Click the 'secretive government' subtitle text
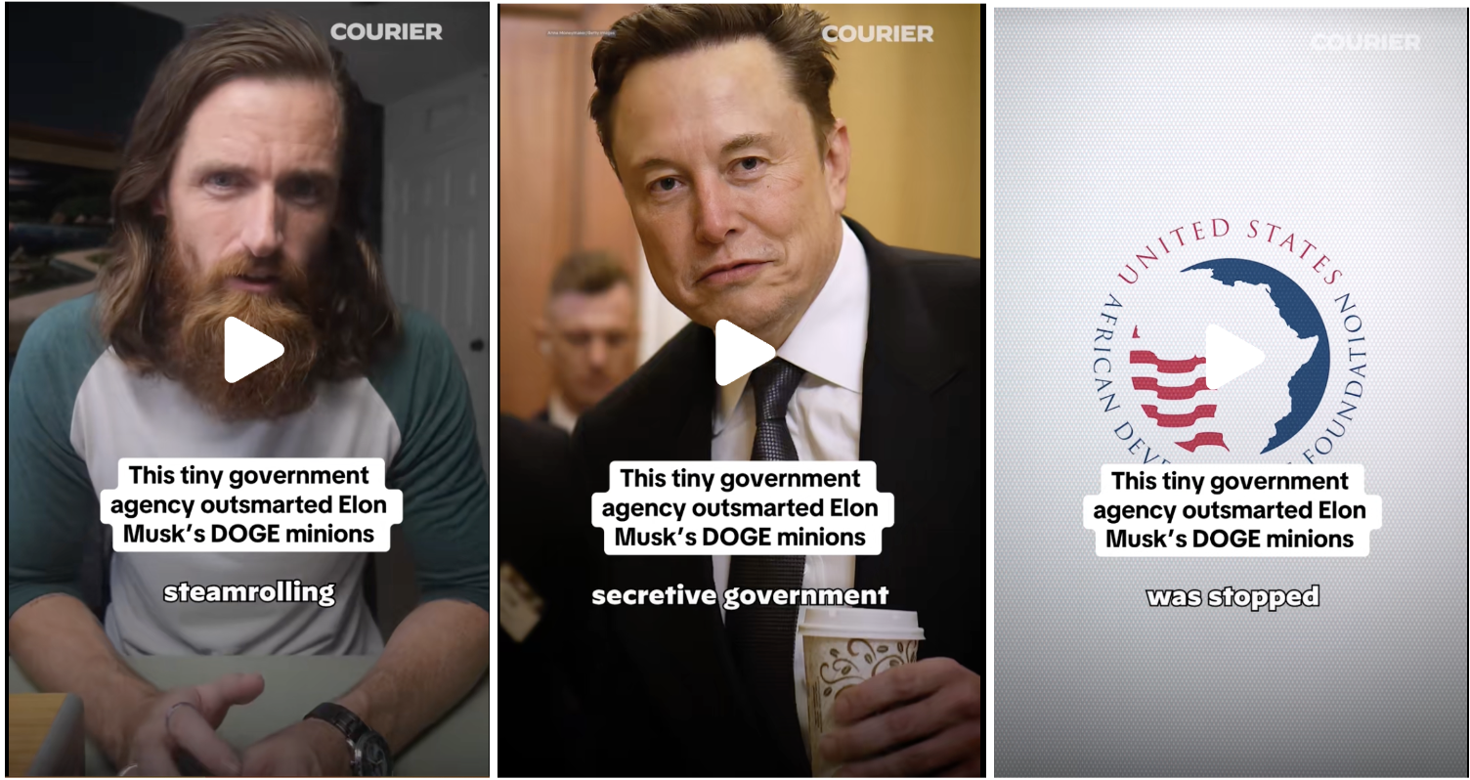Viewport: 1470px width, 780px height. point(740,594)
